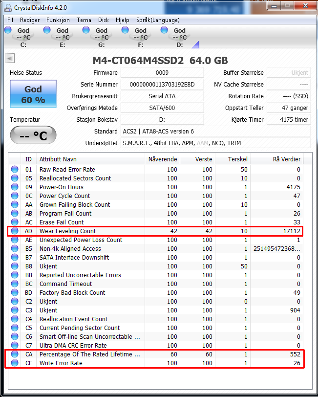Screen dimensions: 318x397
Task: Click status orb for Erase Fail Count
Action: tap(15, 222)
